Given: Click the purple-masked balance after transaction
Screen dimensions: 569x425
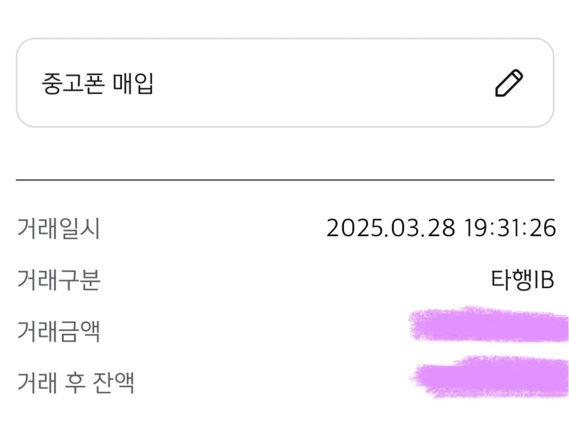Looking at the screenshot, I should (491, 375).
